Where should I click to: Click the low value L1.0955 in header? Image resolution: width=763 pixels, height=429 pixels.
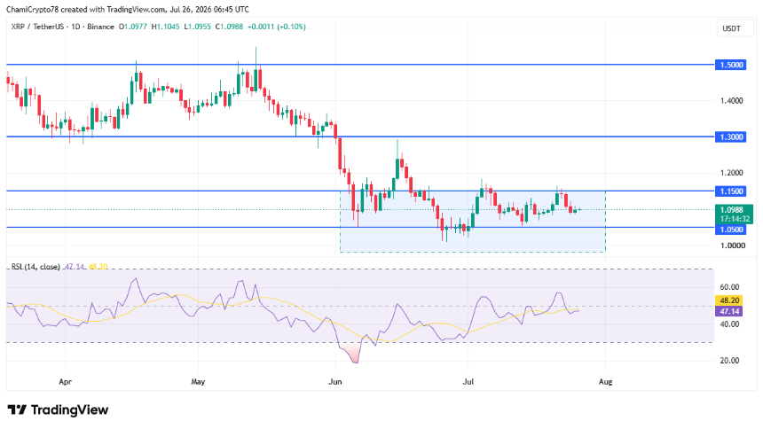[197, 27]
